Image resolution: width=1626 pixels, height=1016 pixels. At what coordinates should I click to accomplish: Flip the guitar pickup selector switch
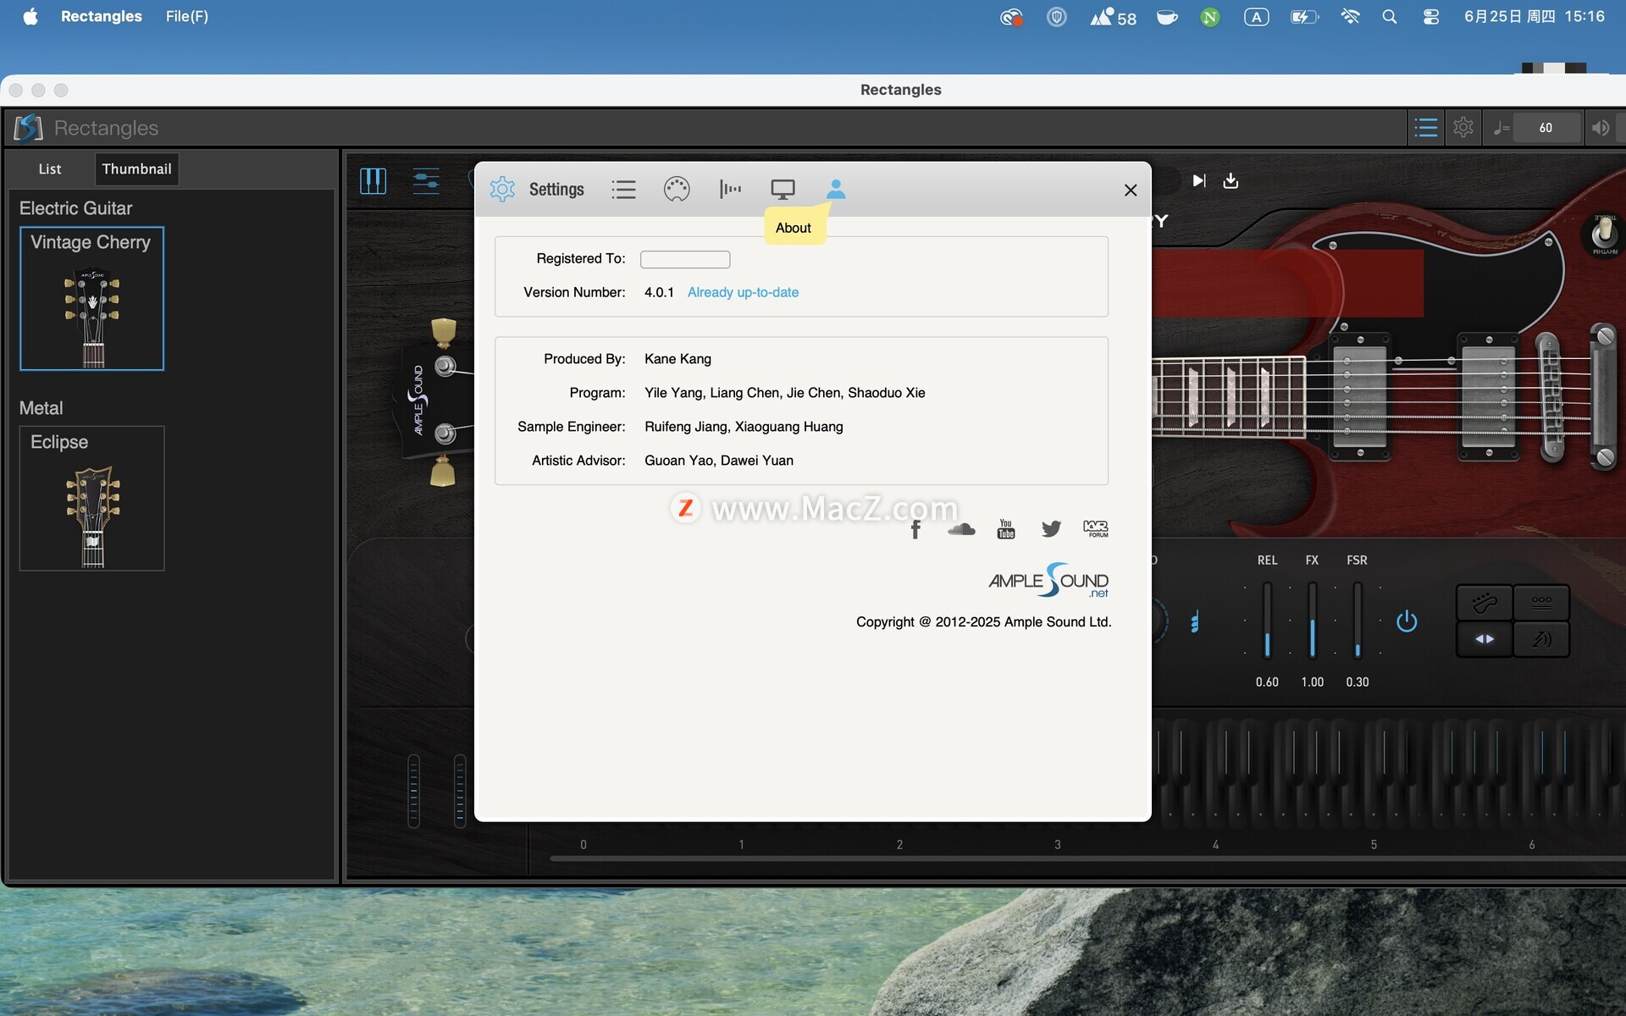click(1604, 232)
